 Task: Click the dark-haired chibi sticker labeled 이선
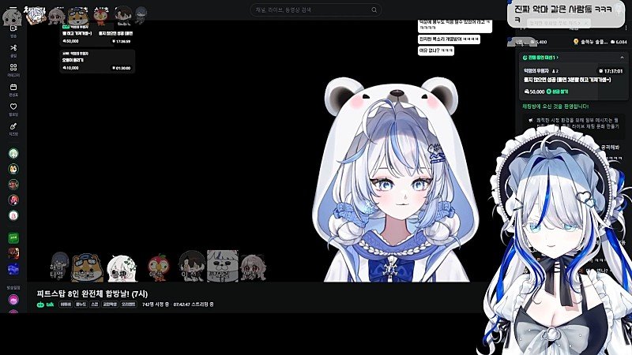coord(191,266)
